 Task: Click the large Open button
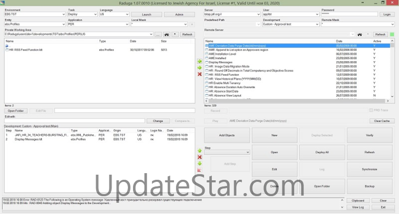(274, 152)
